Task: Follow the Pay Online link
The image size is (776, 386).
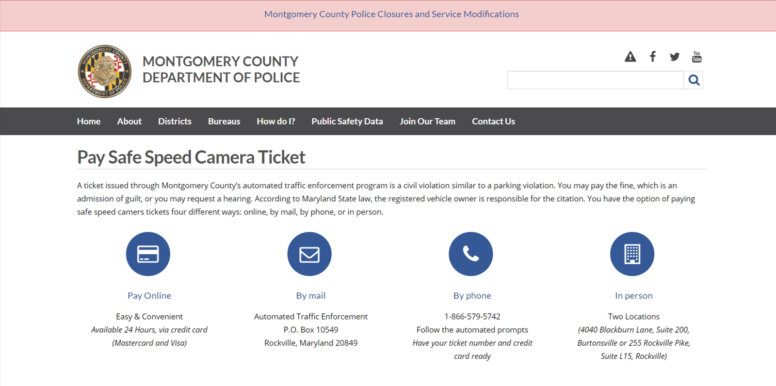Action: (149, 295)
